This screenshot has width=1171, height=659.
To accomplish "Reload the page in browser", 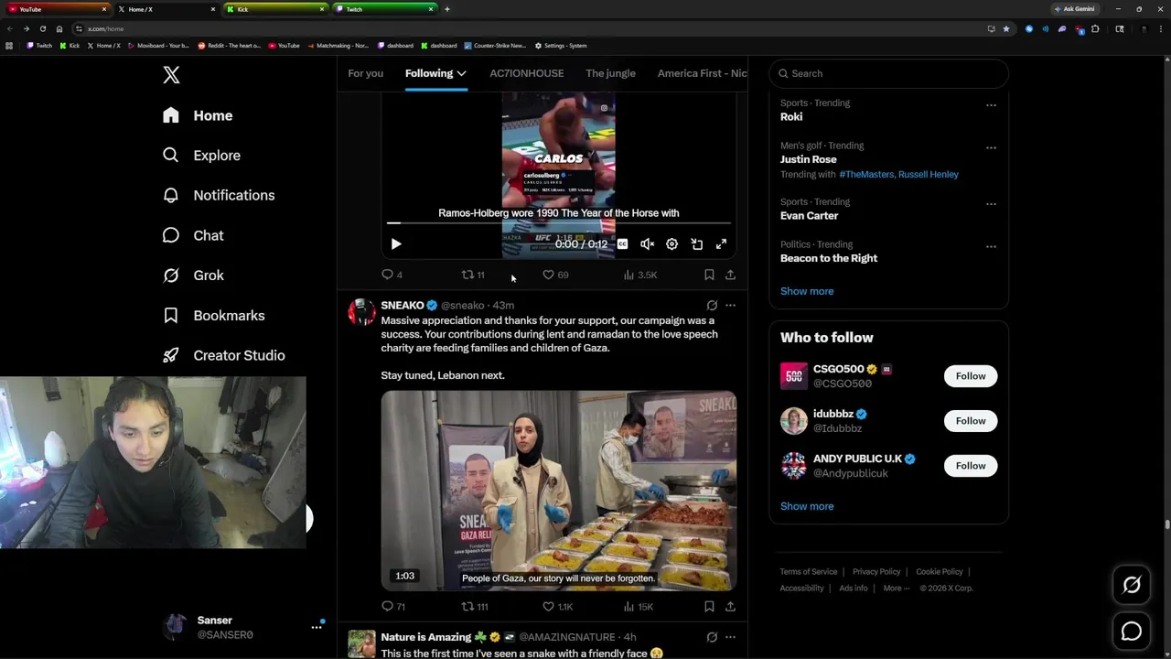I will 42,28.
